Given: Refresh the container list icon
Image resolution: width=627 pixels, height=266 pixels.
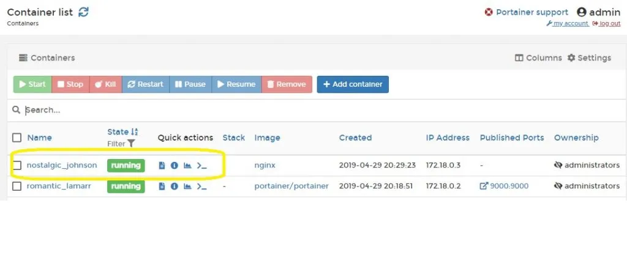Looking at the screenshot, I should point(83,12).
